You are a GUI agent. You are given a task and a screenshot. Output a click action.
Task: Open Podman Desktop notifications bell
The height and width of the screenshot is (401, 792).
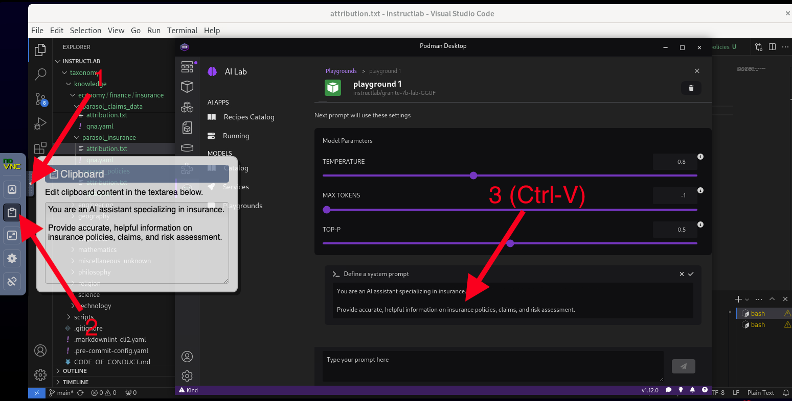693,390
